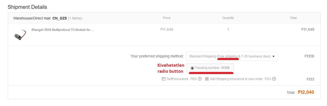Click the Your preferred shipping method label
The image size is (327, 106).
[x=157, y=56]
